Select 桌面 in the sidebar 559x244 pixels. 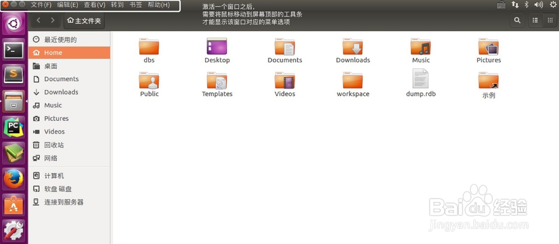pos(69,66)
